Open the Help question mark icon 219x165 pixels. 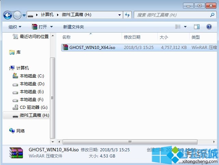point(209,27)
